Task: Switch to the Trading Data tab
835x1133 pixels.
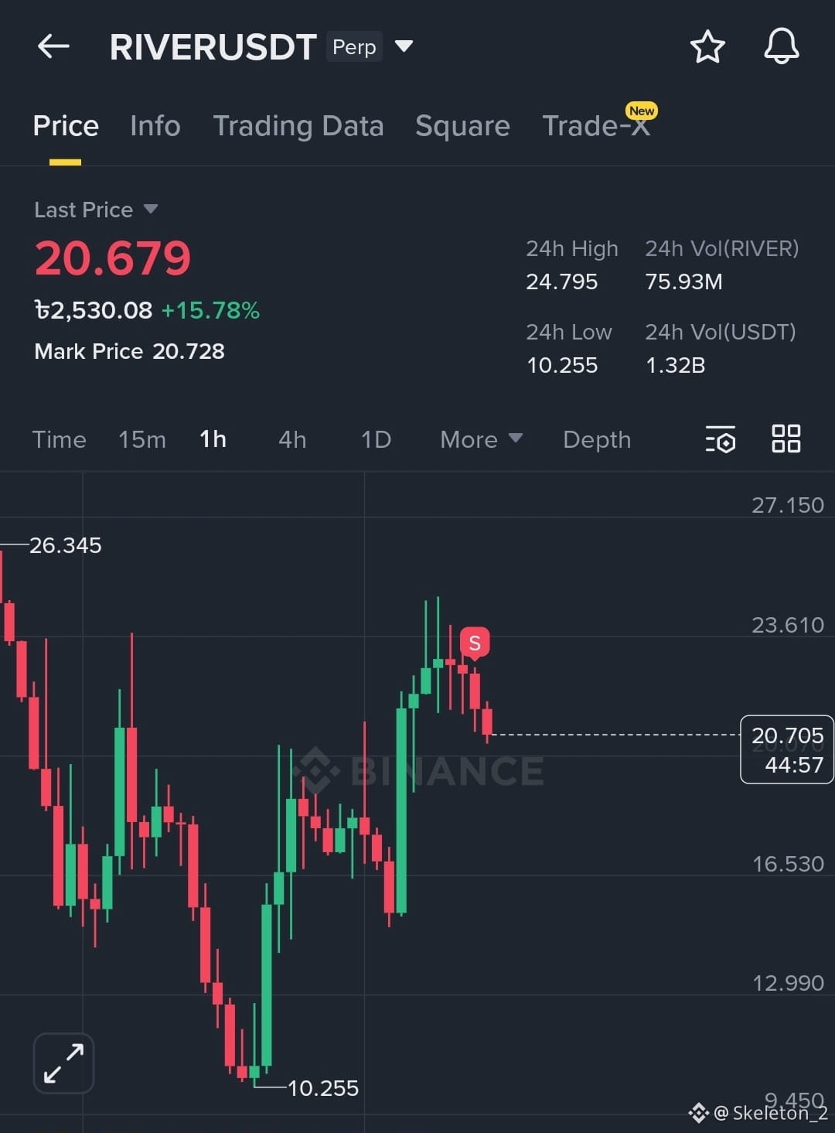Action: coord(298,126)
